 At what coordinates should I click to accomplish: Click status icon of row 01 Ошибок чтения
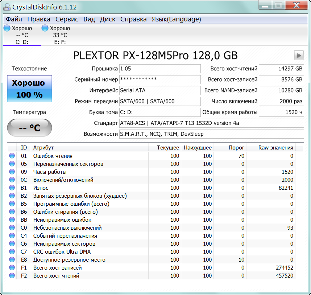pos(12,156)
